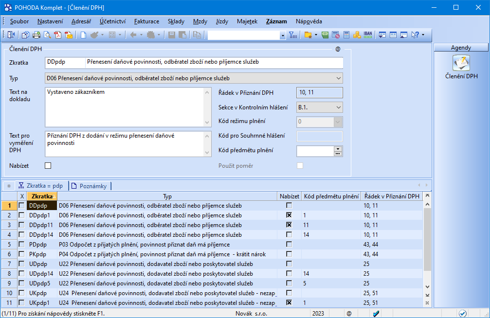The width and height of the screenshot is (490, 318).
Task: Open favorites folder star icon
Action: pyautogui.click(x=308, y=35)
